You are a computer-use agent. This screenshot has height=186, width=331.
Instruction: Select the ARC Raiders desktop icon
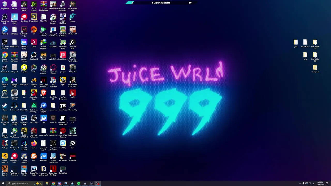tap(63, 157)
